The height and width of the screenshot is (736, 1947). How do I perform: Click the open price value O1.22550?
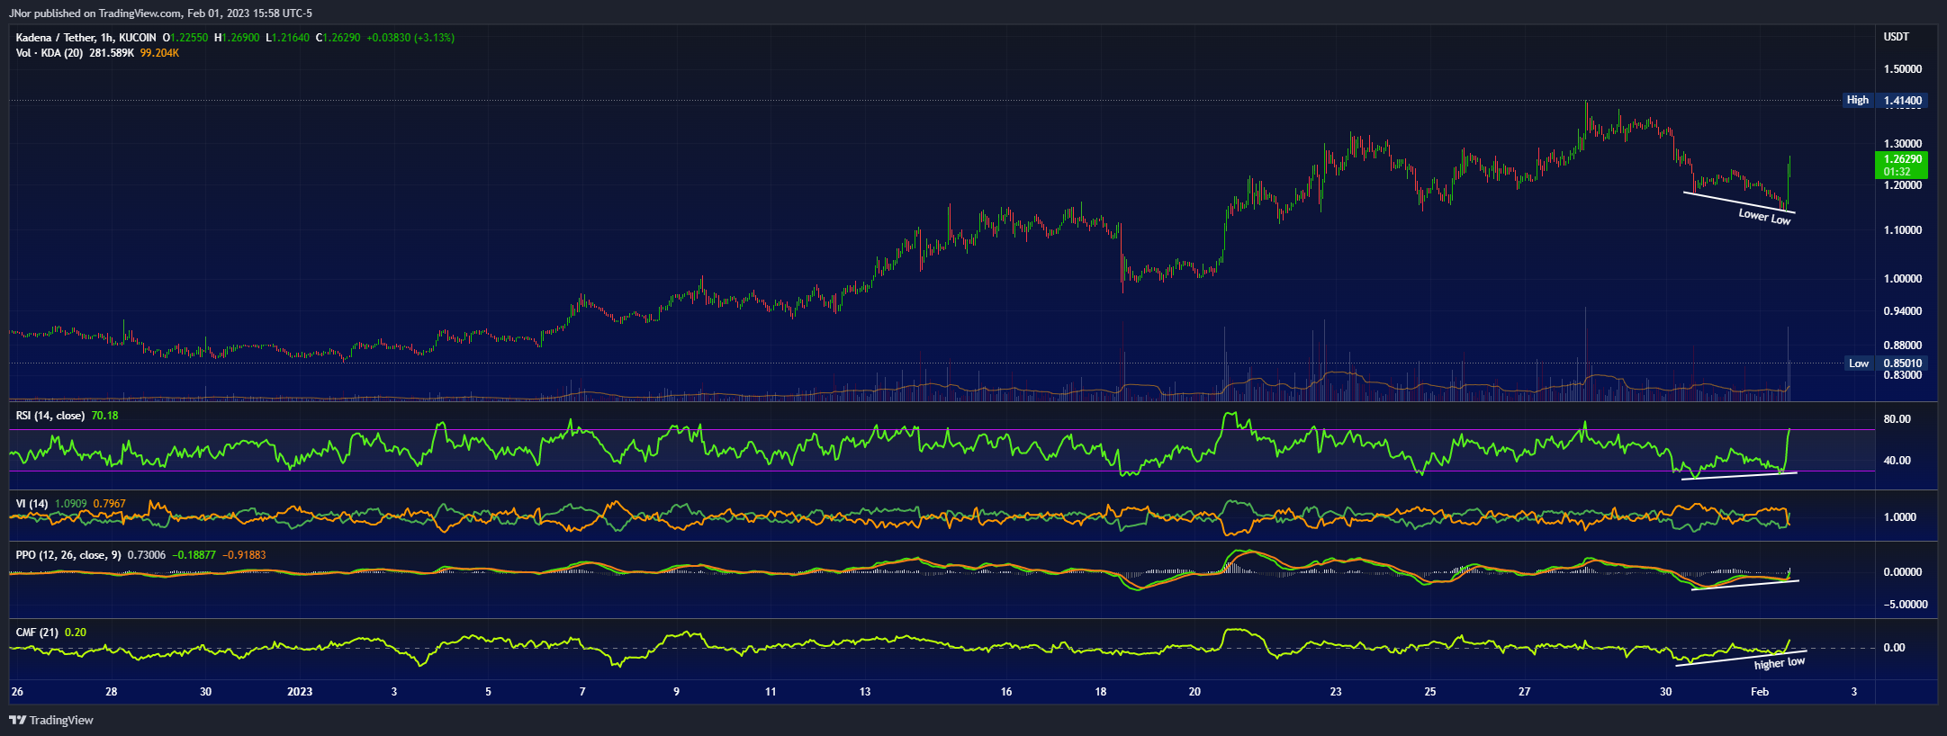185,38
